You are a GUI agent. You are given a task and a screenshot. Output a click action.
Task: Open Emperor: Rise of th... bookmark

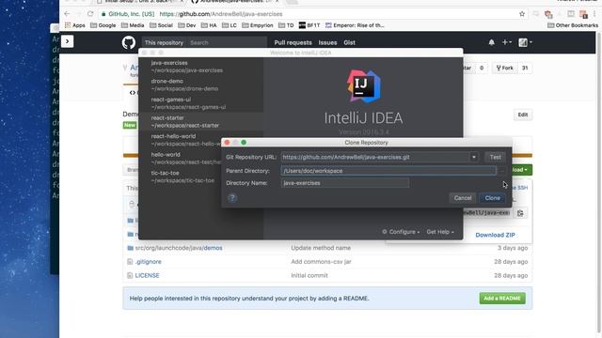(355, 25)
